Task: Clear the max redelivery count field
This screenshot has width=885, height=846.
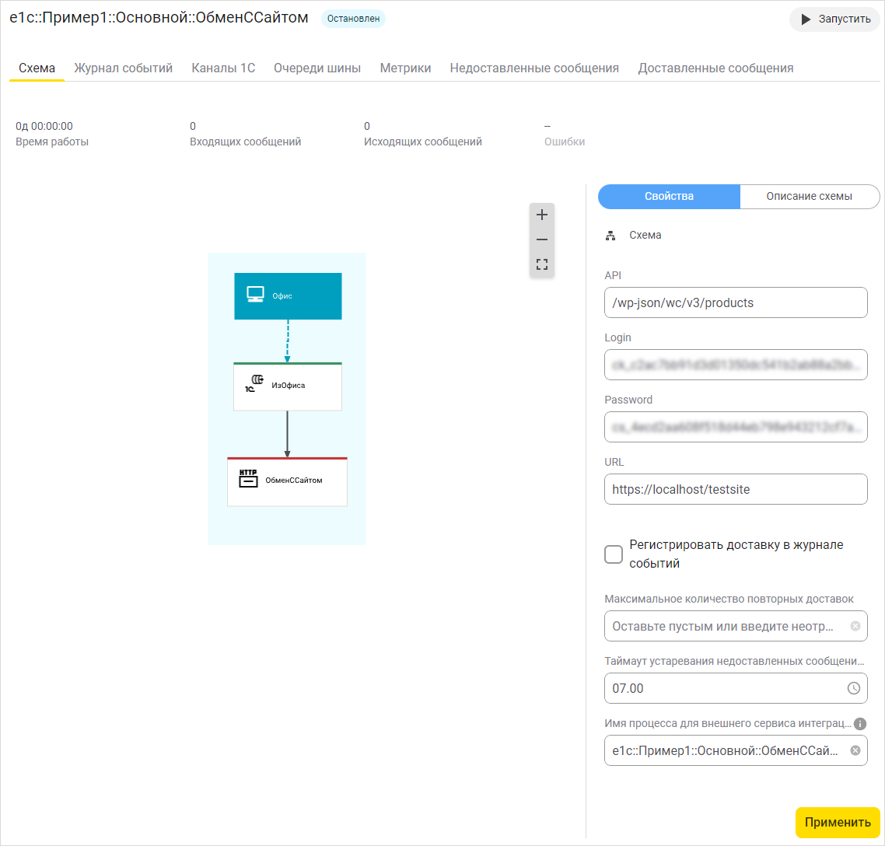Action: 855,626
